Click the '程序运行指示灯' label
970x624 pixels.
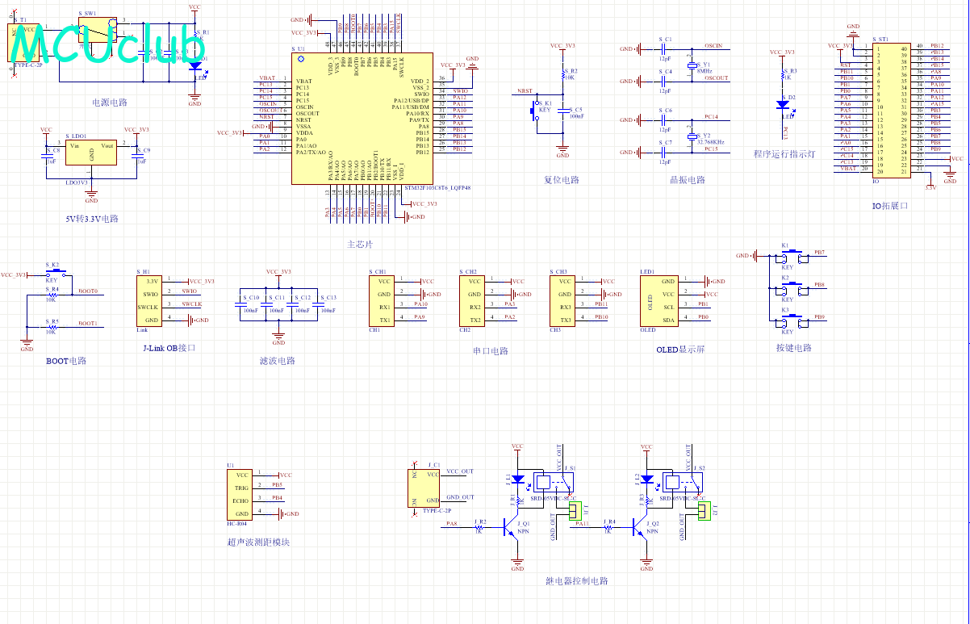point(784,154)
